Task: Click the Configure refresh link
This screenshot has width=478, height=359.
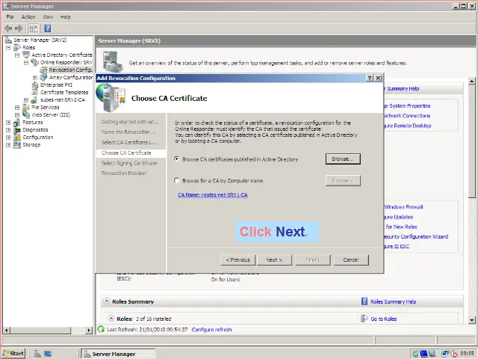Action: 211,329
